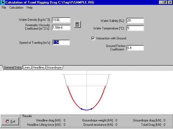Go to the Groundrope tab

pyautogui.click(x=54, y=67)
